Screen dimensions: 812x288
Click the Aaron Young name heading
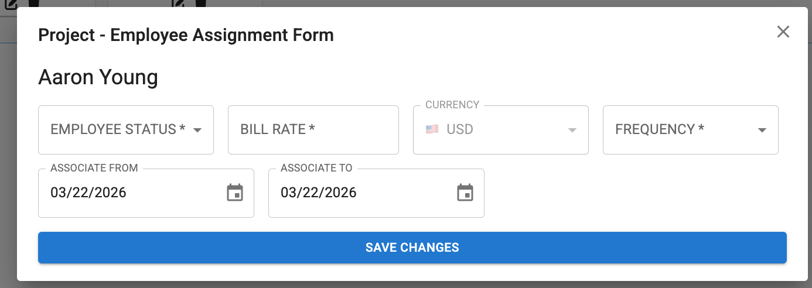(98, 77)
